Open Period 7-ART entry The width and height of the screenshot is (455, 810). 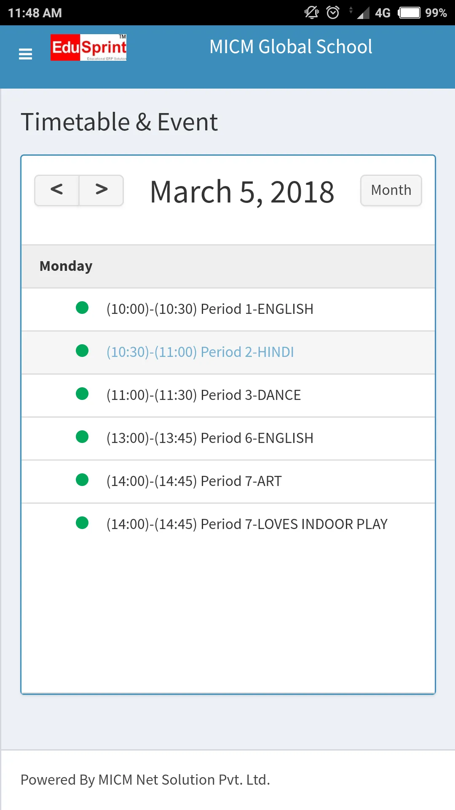[194, 481]
